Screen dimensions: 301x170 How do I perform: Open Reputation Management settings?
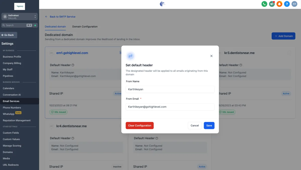(17, 120)
